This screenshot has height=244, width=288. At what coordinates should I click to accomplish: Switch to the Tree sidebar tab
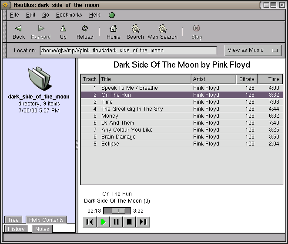coord(13,220)
